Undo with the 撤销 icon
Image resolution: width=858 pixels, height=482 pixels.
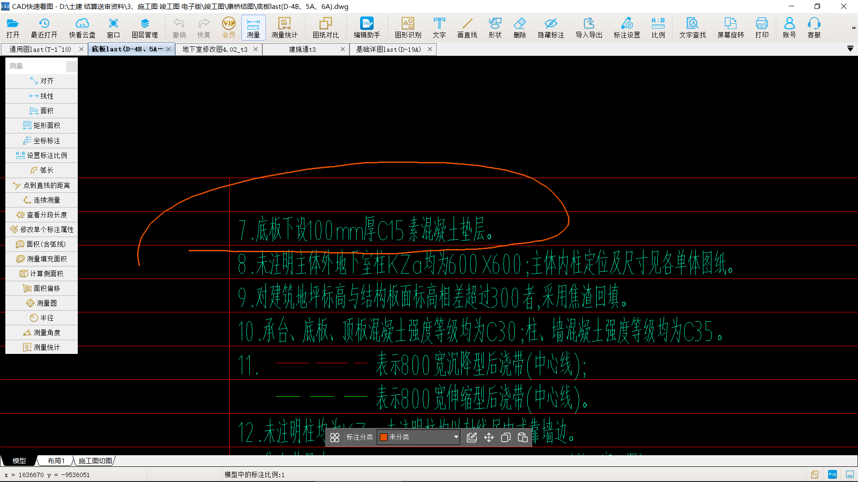point(179,28)
